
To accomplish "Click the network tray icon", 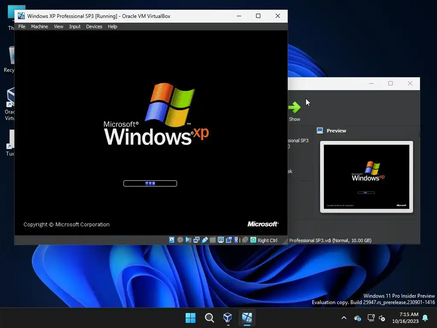I will (371, 318).
